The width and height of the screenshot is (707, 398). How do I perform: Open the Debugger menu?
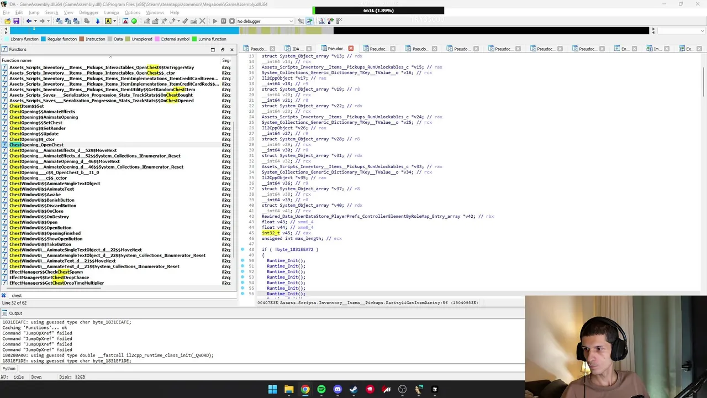[88, 12]
